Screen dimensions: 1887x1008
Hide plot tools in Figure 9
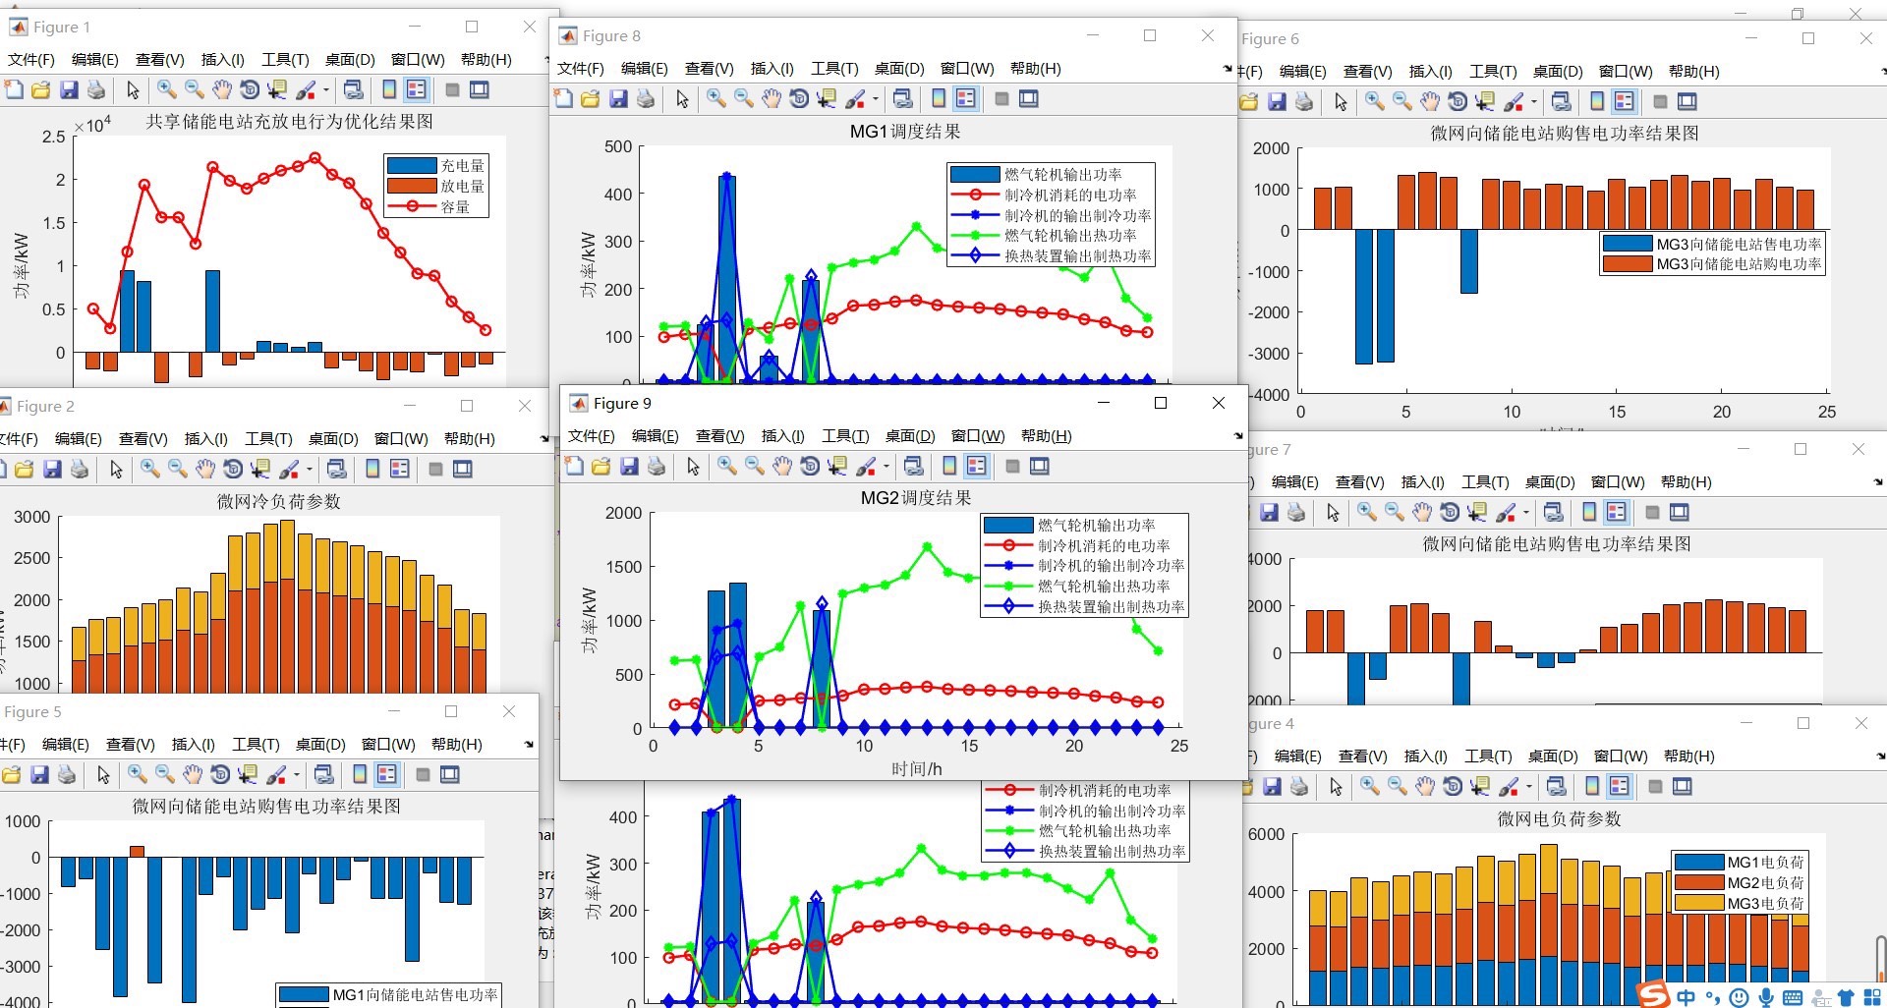click(x=1012, y=466)
